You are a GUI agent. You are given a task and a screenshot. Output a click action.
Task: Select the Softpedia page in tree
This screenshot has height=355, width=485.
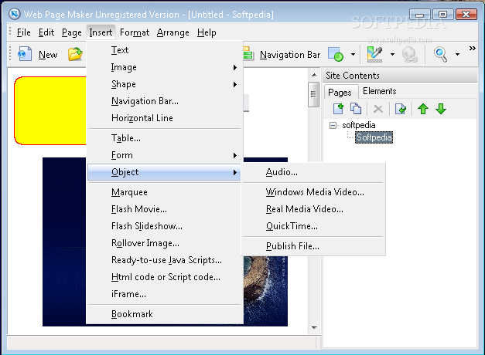pyautogui.click(x=374, y=137)
